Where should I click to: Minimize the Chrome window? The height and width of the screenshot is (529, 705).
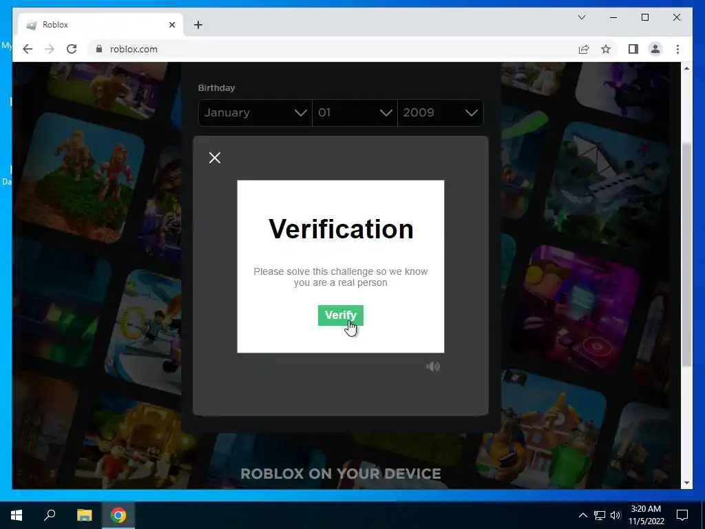613,17
